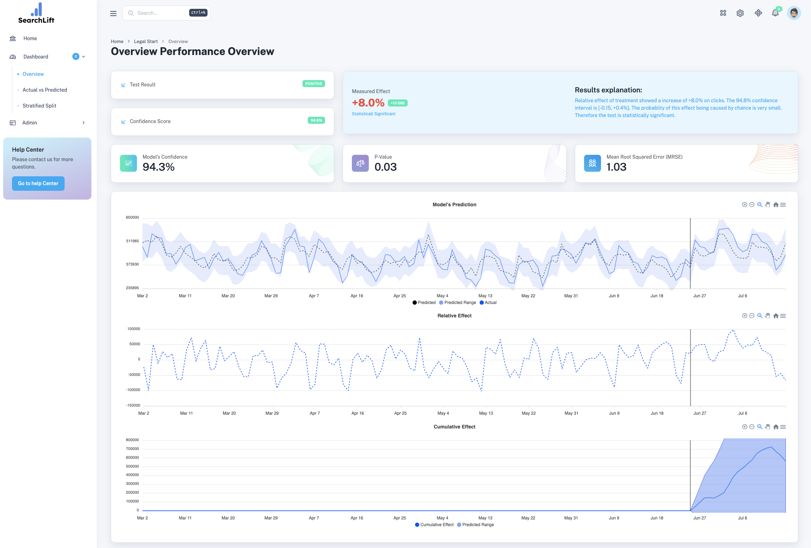Collapse the Dashboard menu chevron

[84, 56]
